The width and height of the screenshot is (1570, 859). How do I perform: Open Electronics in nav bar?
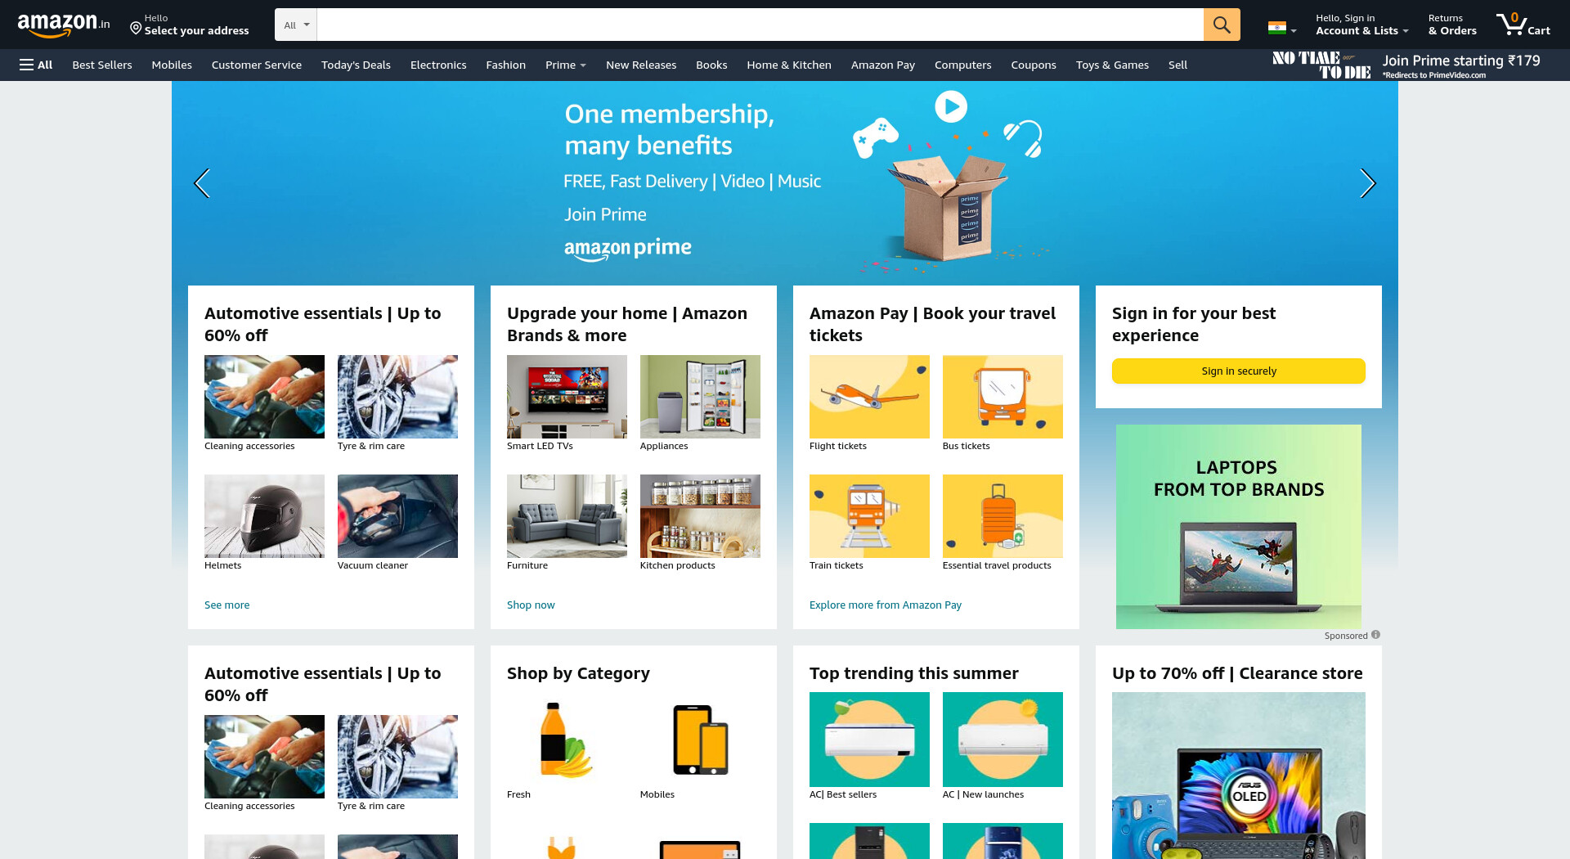click(438, 65)
